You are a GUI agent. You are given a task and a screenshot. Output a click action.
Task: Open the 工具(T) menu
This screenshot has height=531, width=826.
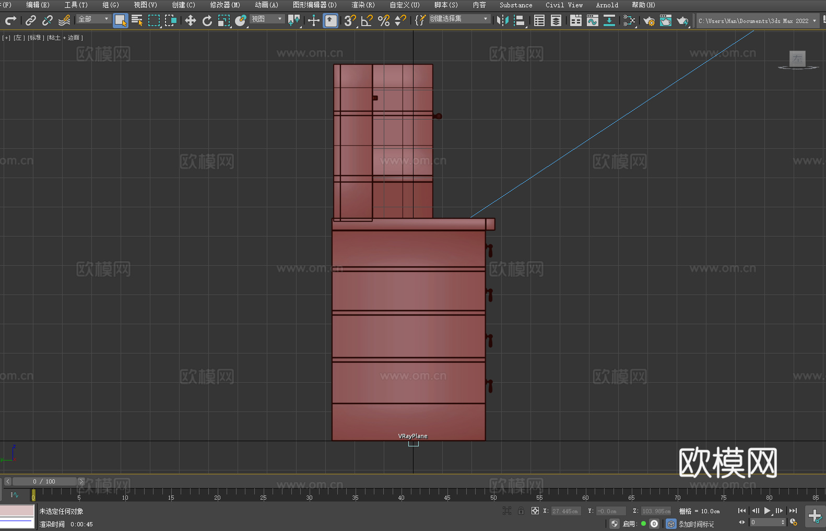pos(76,5)
